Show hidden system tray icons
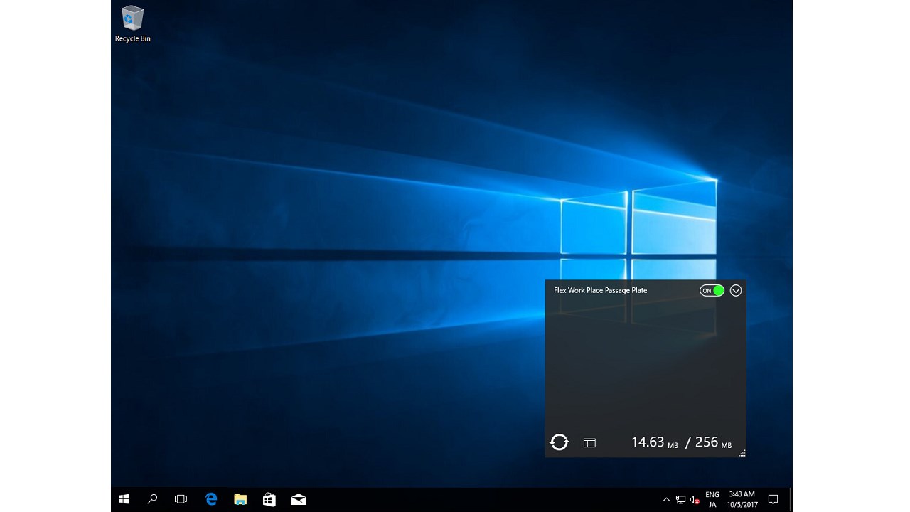Image resolution: width=910 pixels, height=512 pixels. (x=666, y=500)
